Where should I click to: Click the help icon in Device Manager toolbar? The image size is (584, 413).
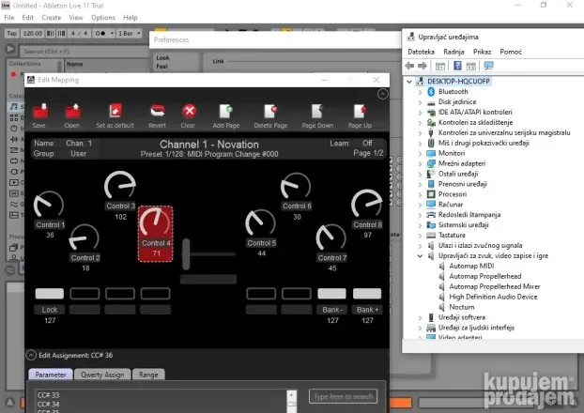(x=457, y=66)
